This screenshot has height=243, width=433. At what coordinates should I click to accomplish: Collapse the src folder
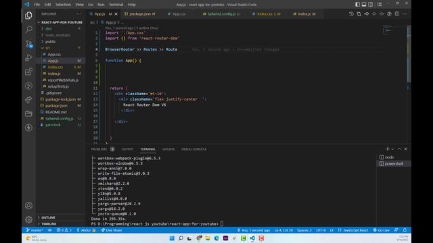(x=60, y=48)
